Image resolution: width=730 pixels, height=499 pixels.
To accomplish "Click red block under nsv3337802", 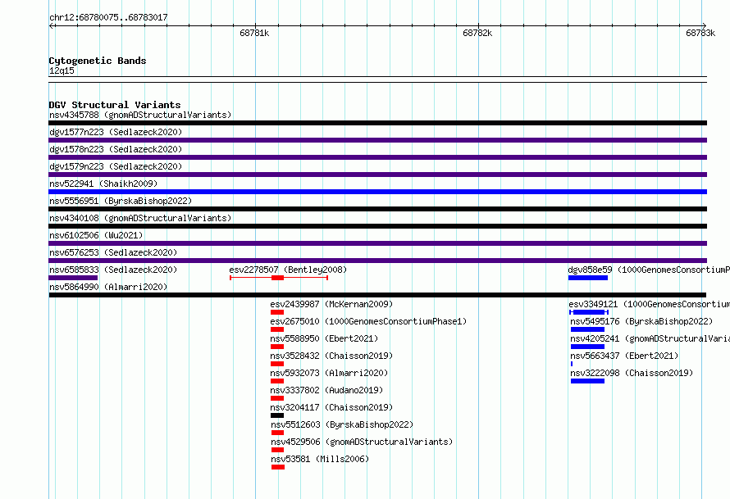I will pos(277,398).
